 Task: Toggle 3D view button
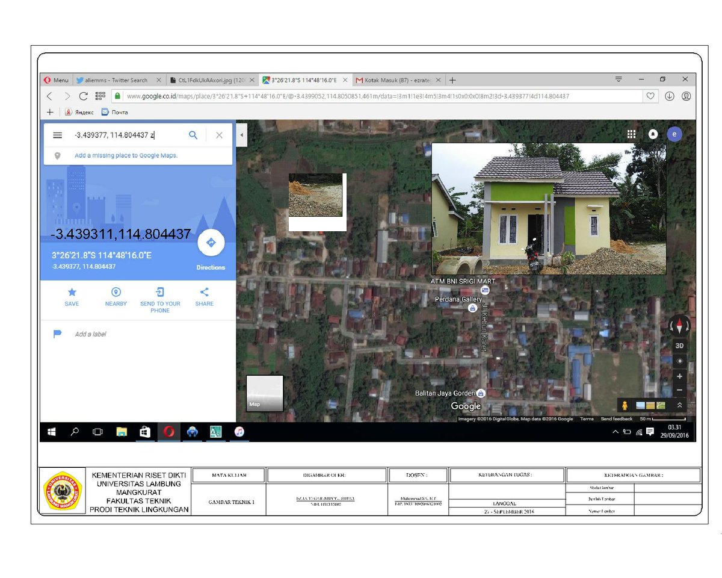679,346
